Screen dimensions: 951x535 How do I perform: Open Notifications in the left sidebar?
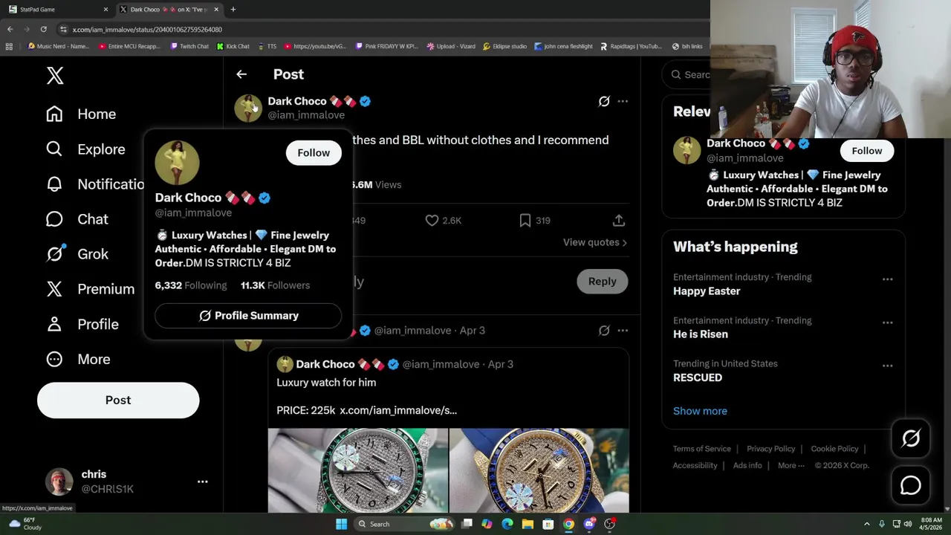click(95, 184)
